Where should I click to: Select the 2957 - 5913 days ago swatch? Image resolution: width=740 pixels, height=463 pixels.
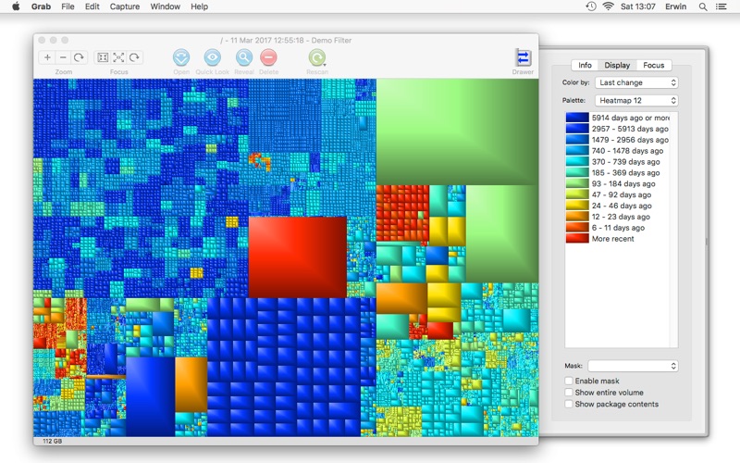coord(577,129)
